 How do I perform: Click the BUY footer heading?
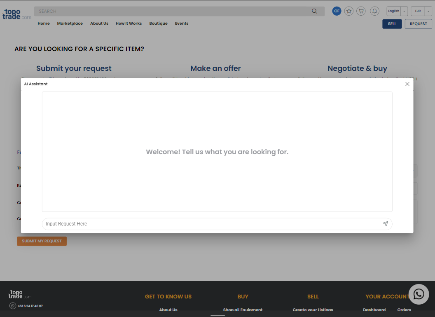click(x=243, y=296)
